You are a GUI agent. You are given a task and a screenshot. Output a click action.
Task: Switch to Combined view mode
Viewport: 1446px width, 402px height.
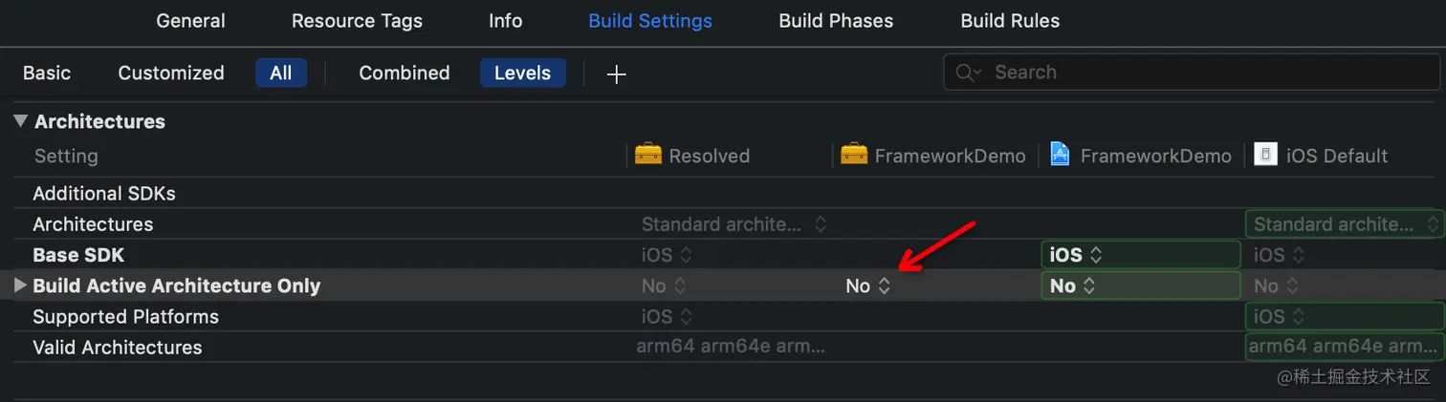(404, 73)
